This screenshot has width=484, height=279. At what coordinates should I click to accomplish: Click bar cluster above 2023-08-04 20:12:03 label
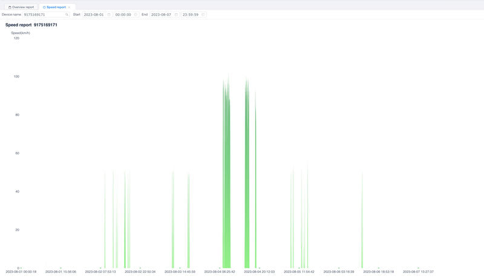(x=247, y=182)
